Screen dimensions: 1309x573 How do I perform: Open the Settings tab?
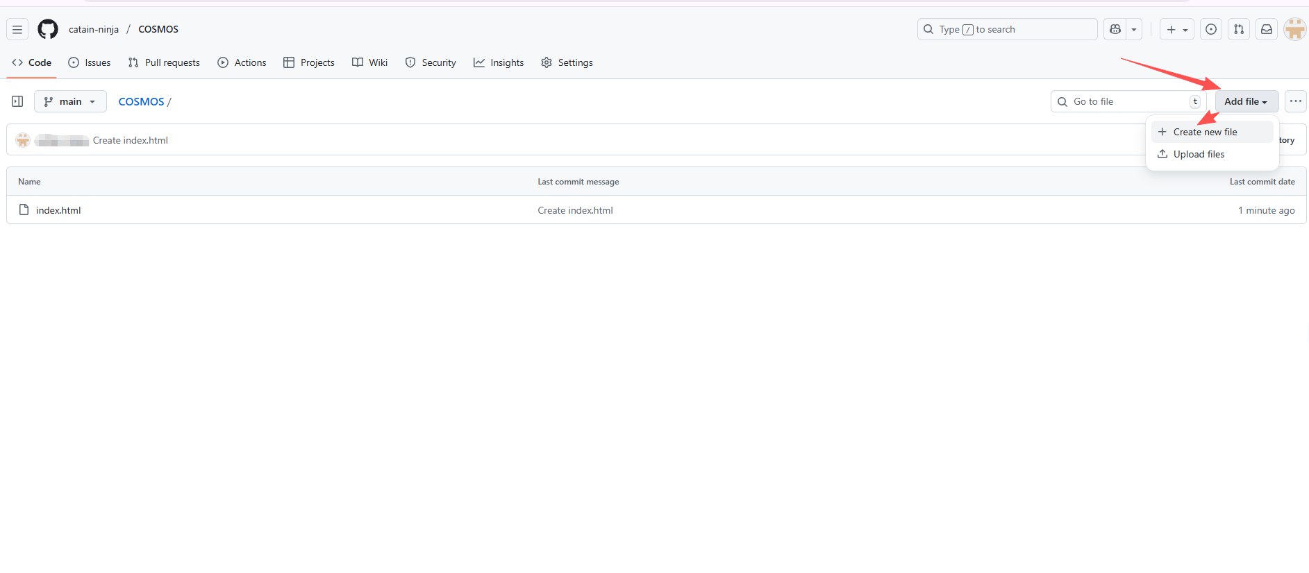567,62
